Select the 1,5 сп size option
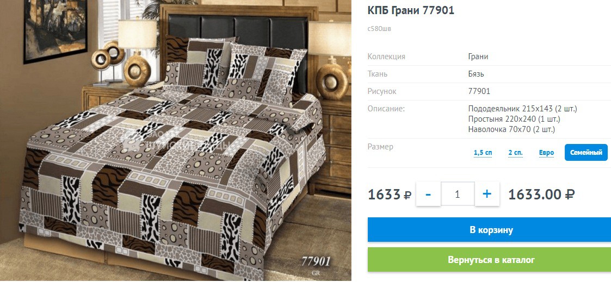The height and width of the screenshot is (282, 611). 483,153
